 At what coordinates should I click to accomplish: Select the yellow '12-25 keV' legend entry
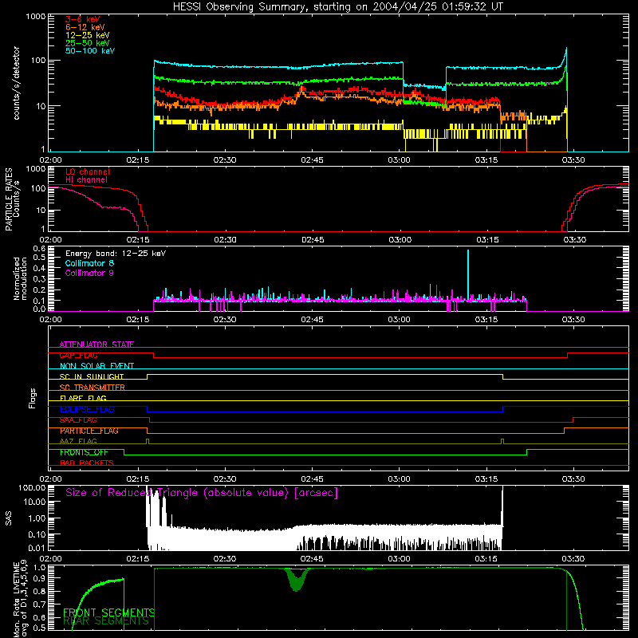(87, 35)
